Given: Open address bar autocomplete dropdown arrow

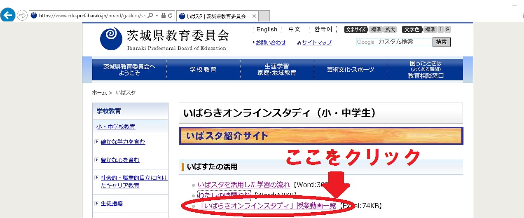Looking at the screenshot, I should [x=157, y=15].
